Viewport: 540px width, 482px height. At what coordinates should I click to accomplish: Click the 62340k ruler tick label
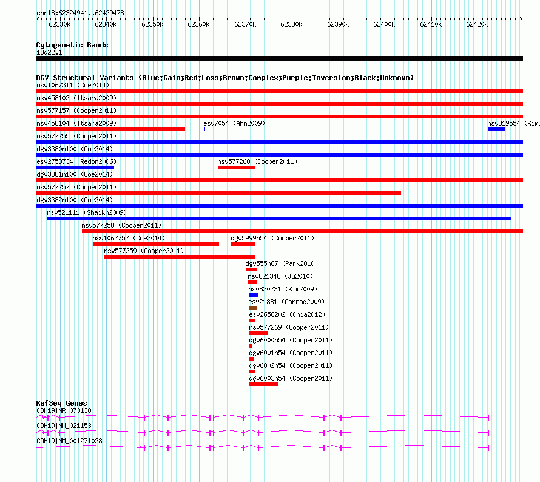click(x=106, y=24)
